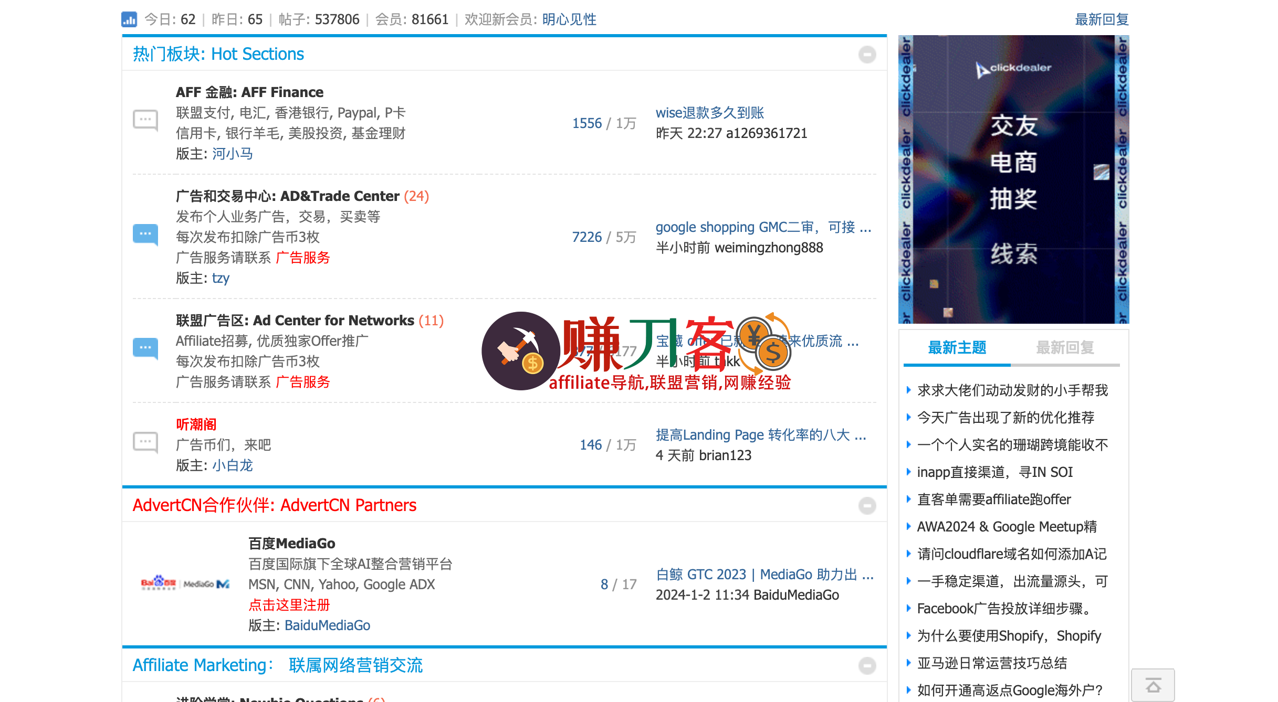Open the 最新回复 link at top right
The height and width of the screenshot is (702, 1278).
[x=1102, y=19]
